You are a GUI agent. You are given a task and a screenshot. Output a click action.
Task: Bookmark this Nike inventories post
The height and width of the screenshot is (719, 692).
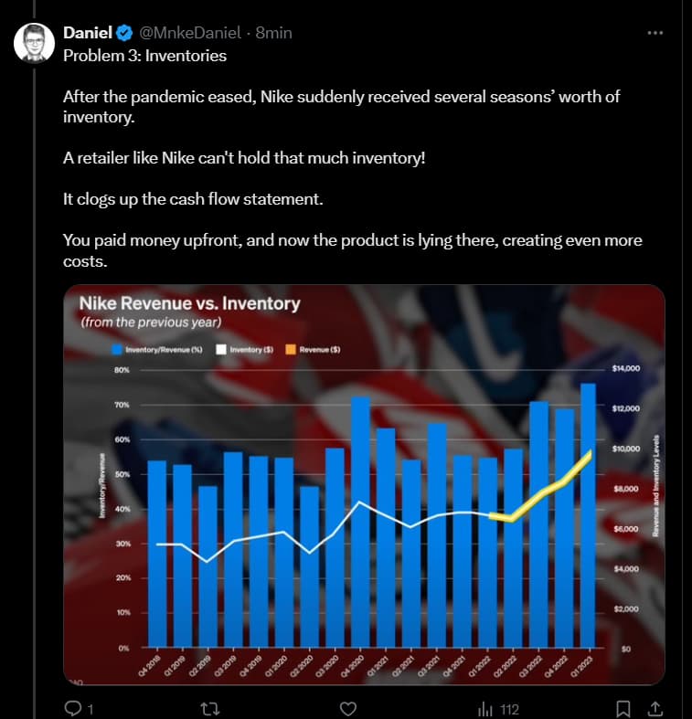pos(623,708)
